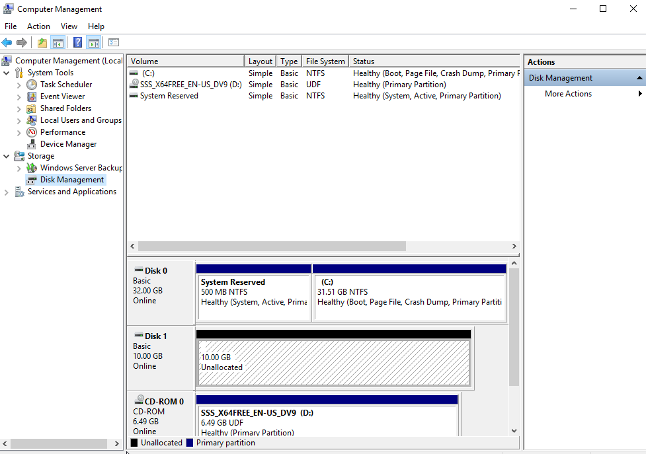The width and height of the screenshot is (646, 454).
Task: Toggle Show/Hide Console Tree toolbar button
Action: click(x=58, y=43)
